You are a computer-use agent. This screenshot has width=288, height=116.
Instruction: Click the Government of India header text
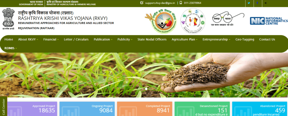pyautogui.click(x=31, y=4)
